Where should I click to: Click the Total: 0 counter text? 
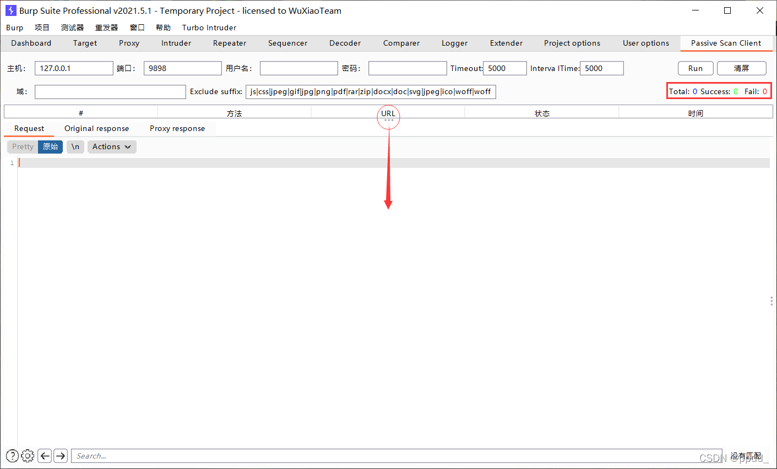[683, 91]
